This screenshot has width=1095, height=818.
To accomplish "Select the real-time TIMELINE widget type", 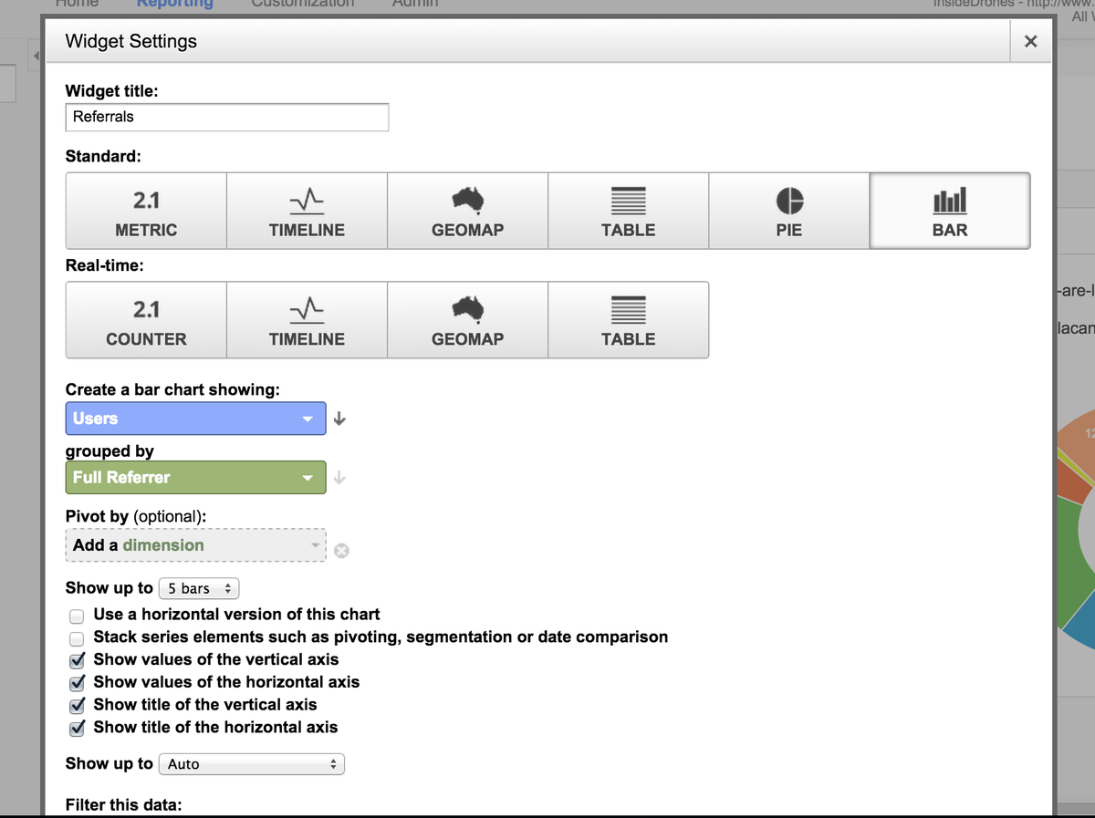I will (307, 320).
